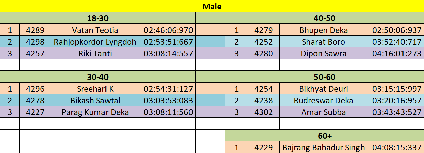Viewport: 424px width, 153px height.
Task: Click the time 03:20:16:957 cell
Action: point(396,101)
